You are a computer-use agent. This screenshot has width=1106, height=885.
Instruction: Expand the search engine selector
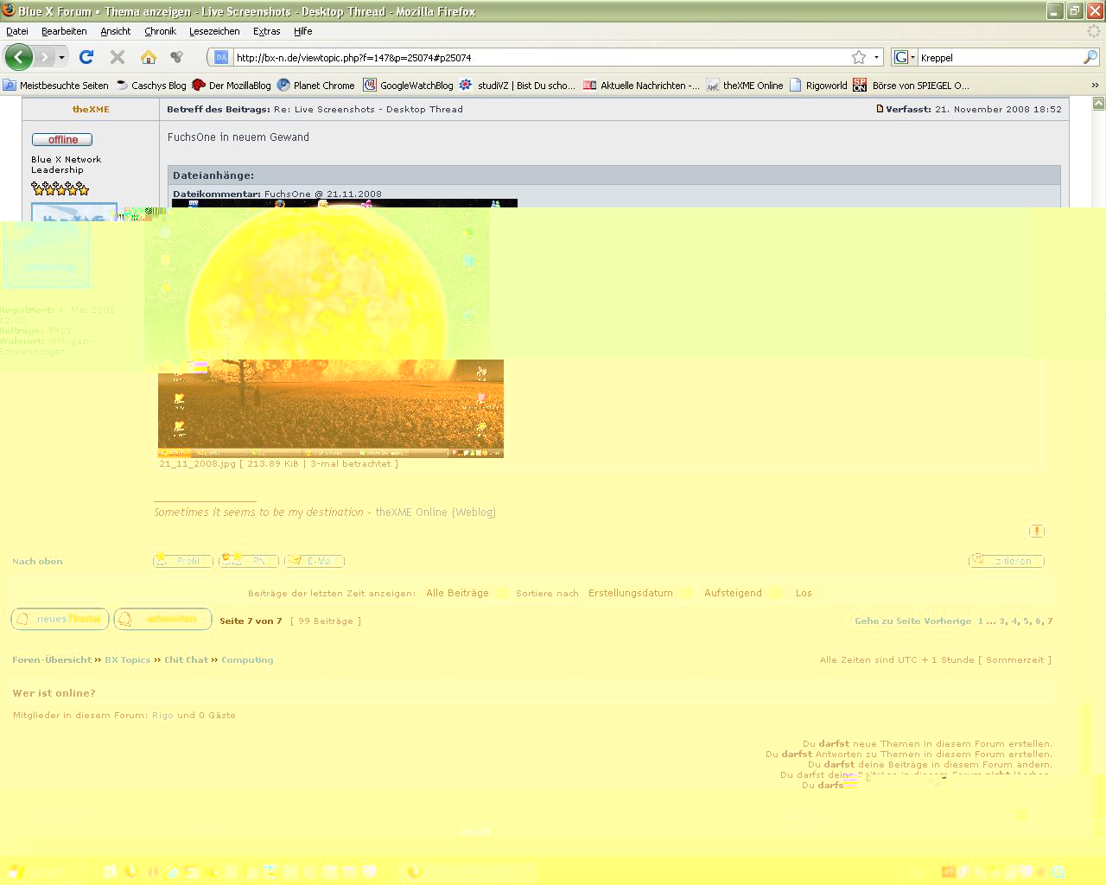point(904,57)
